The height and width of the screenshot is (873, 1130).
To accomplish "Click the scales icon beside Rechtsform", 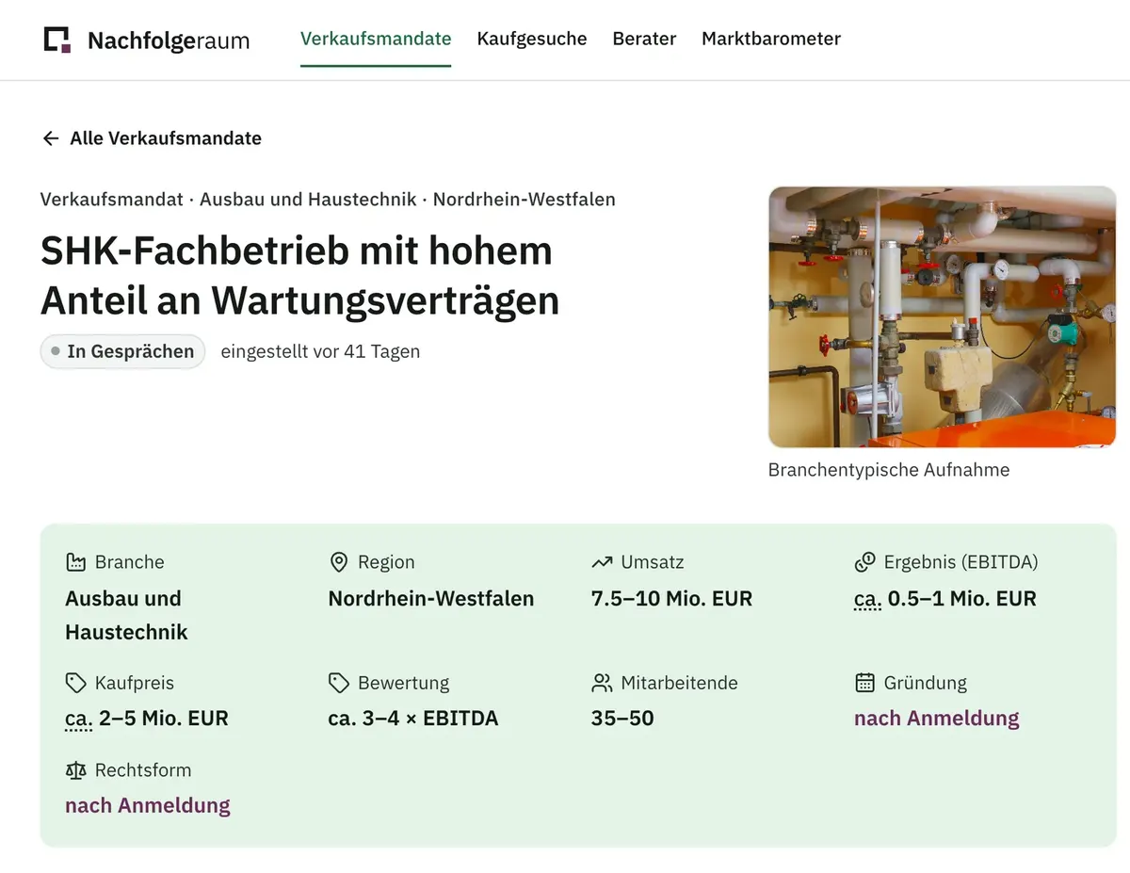I will [x=75, y=770].
